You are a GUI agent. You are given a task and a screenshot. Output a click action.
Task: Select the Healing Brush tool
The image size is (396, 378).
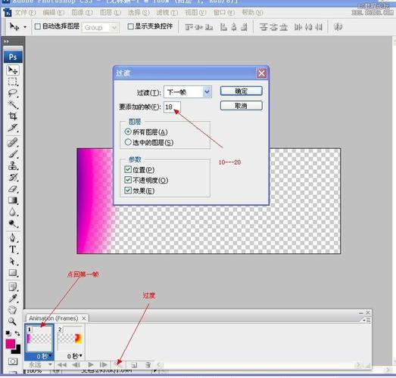pos(13,142)
